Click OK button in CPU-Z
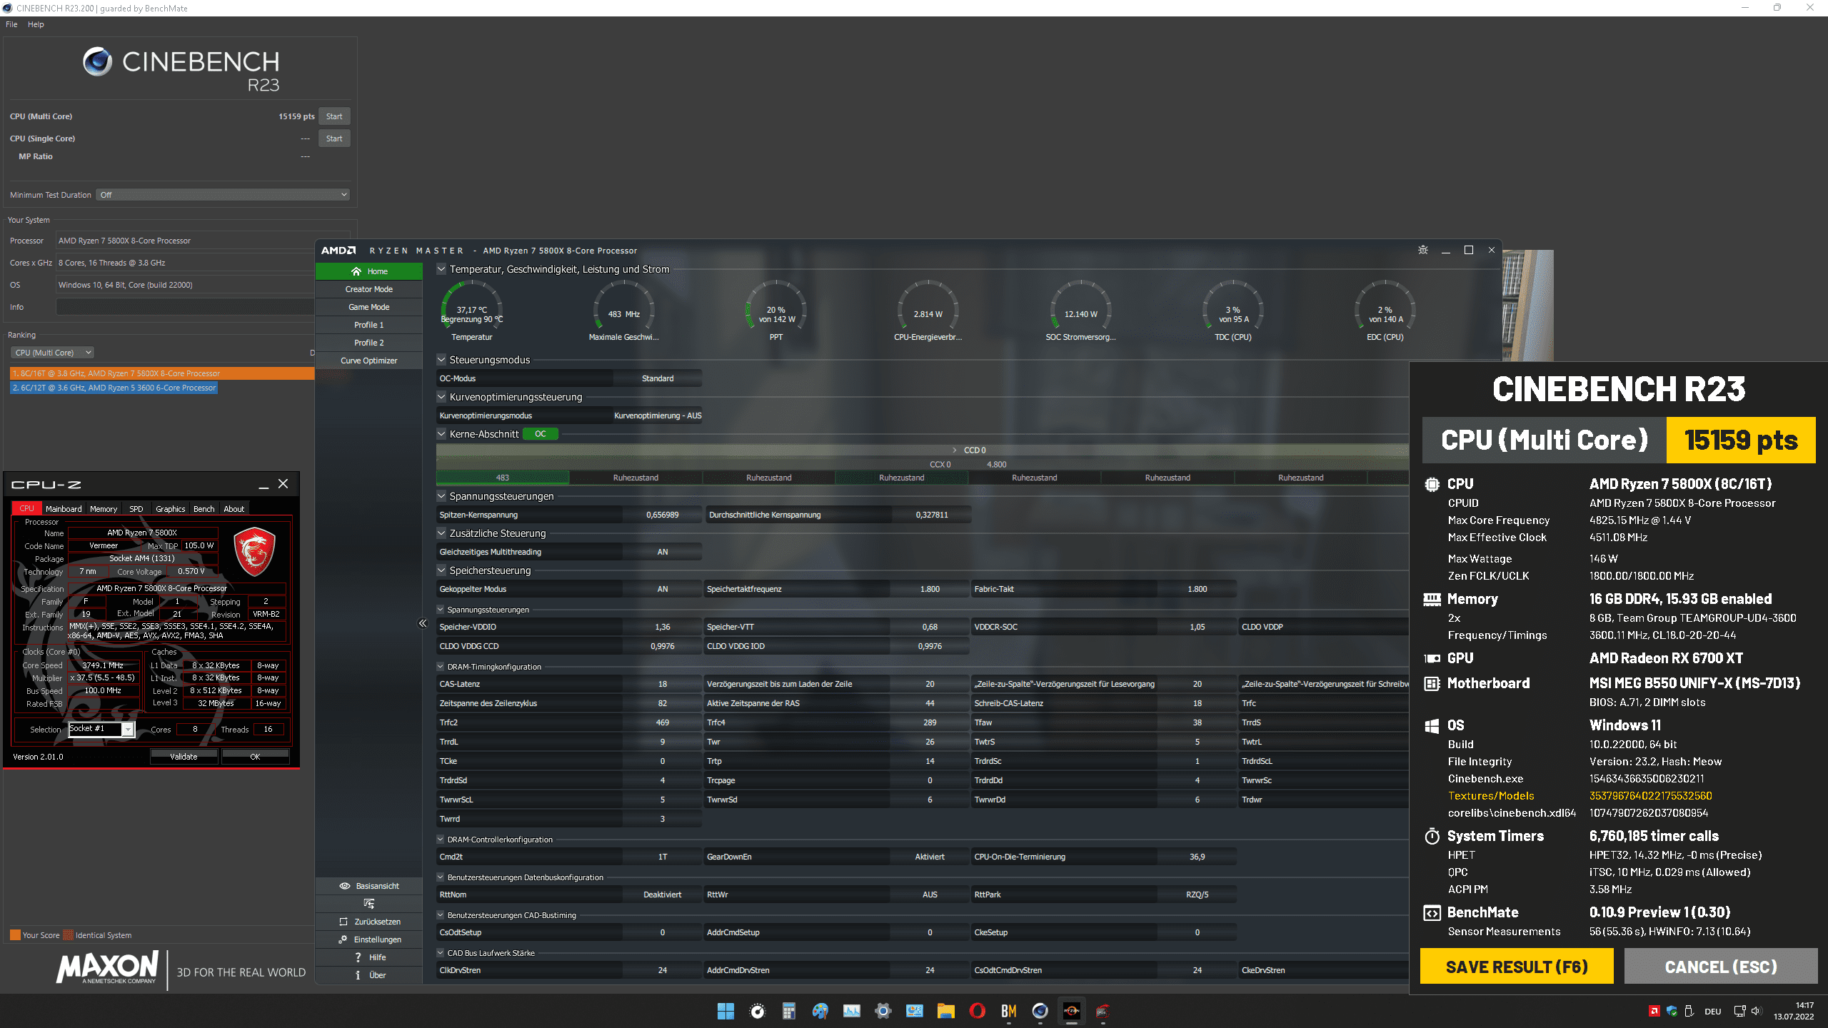The image size is (1828, 1028). coord(255,757)
